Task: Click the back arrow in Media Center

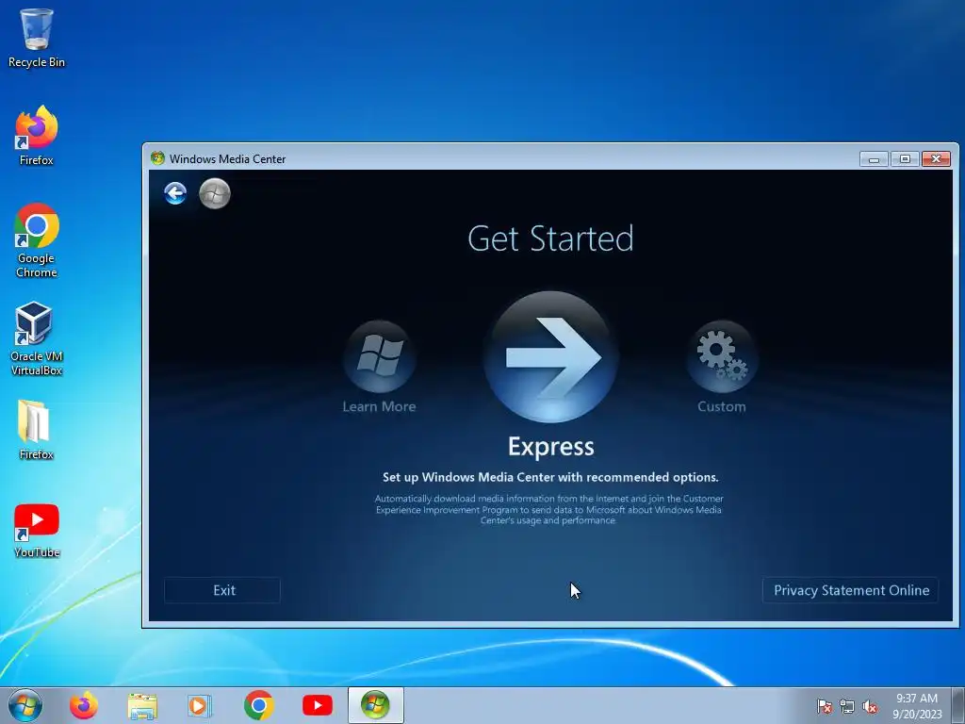Action: click(x=175, y=193)
